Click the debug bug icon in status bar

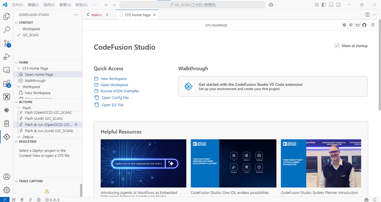coord(39,200)
